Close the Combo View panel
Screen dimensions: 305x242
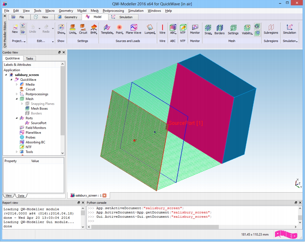pos(64,52)
